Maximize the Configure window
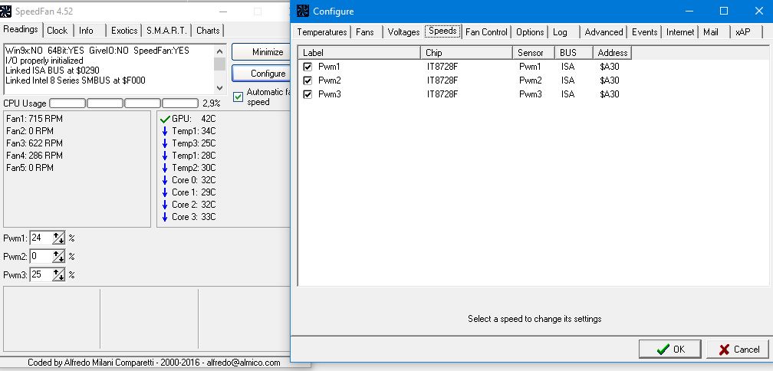 click(x=724, y=11)
